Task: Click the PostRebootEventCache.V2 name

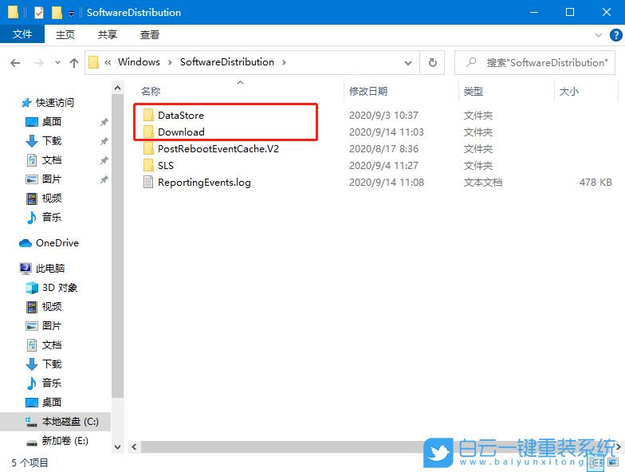Action: tap(218, 148)
